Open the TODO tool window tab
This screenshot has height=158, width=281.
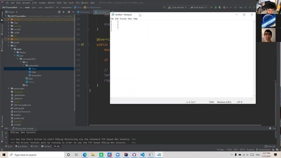tap(34, 146)
